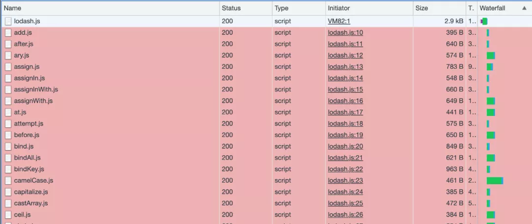Select the add.js request name
Screen dimensions: 532x224
pos(23,33)
